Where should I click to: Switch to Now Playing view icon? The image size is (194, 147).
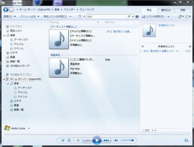186,140
